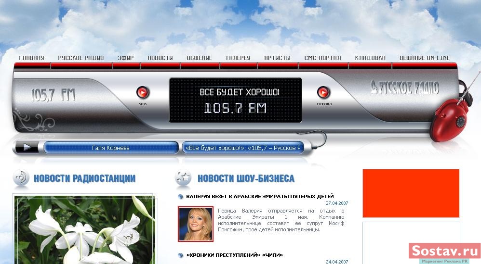Click the blue bullet before «Хроники преступлений»

click(x=180, y=255)
